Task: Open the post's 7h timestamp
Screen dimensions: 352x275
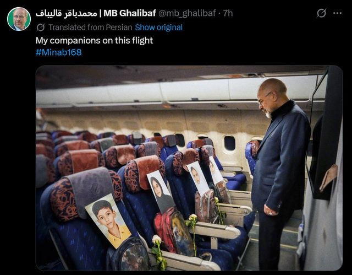Action: pyautogui.click(x=228, y=13)
